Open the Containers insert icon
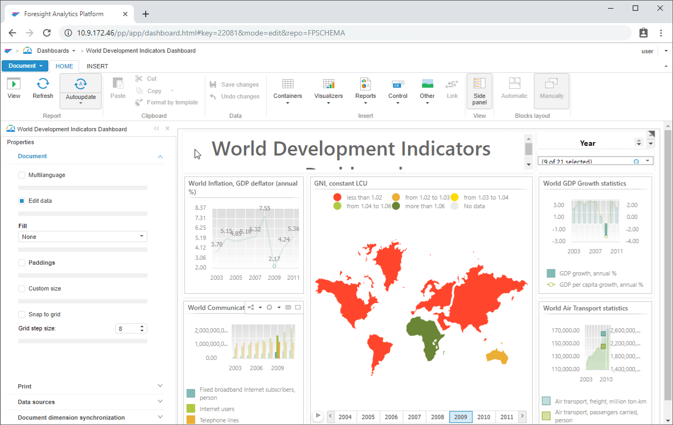 tap(288, 84)
